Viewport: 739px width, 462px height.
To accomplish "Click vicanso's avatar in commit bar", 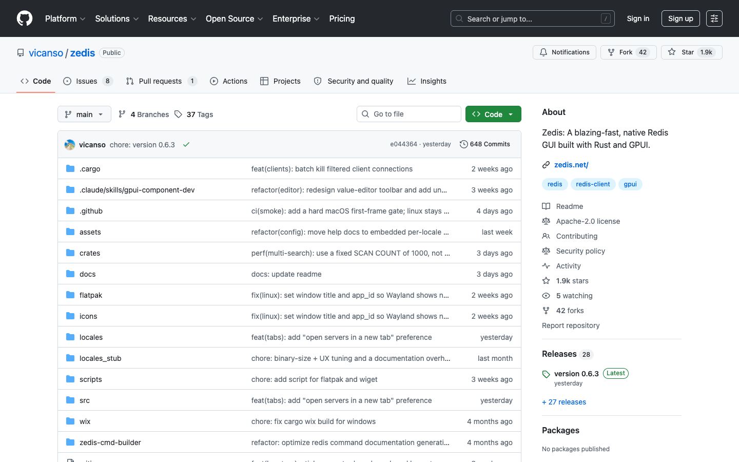I will click(x=70, y=145).
